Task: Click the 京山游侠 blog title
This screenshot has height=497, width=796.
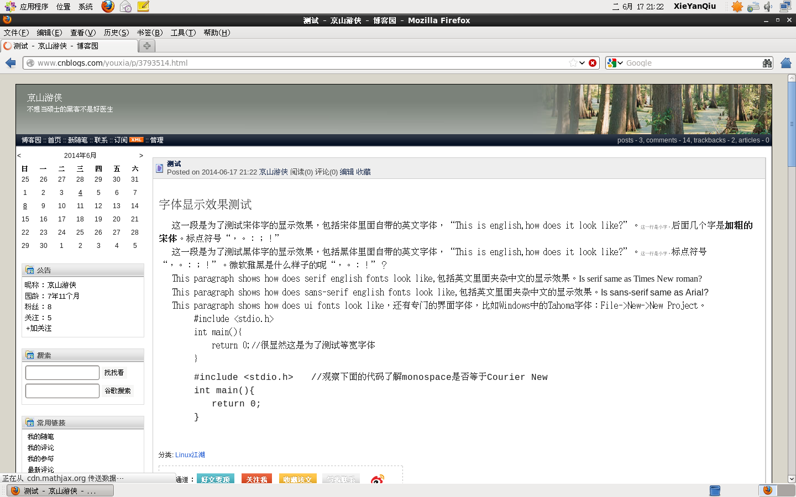Action: [x=45, y=98]
